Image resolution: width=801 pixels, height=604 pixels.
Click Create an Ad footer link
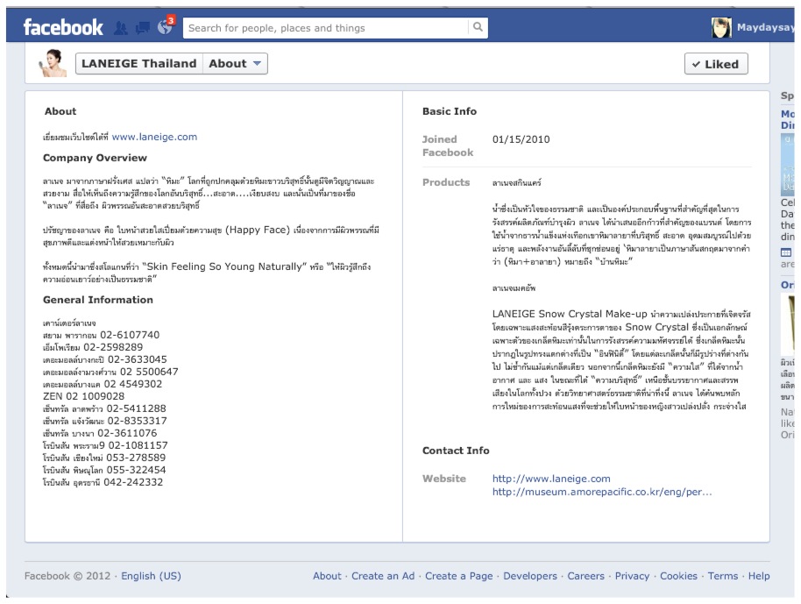point(383,576)
